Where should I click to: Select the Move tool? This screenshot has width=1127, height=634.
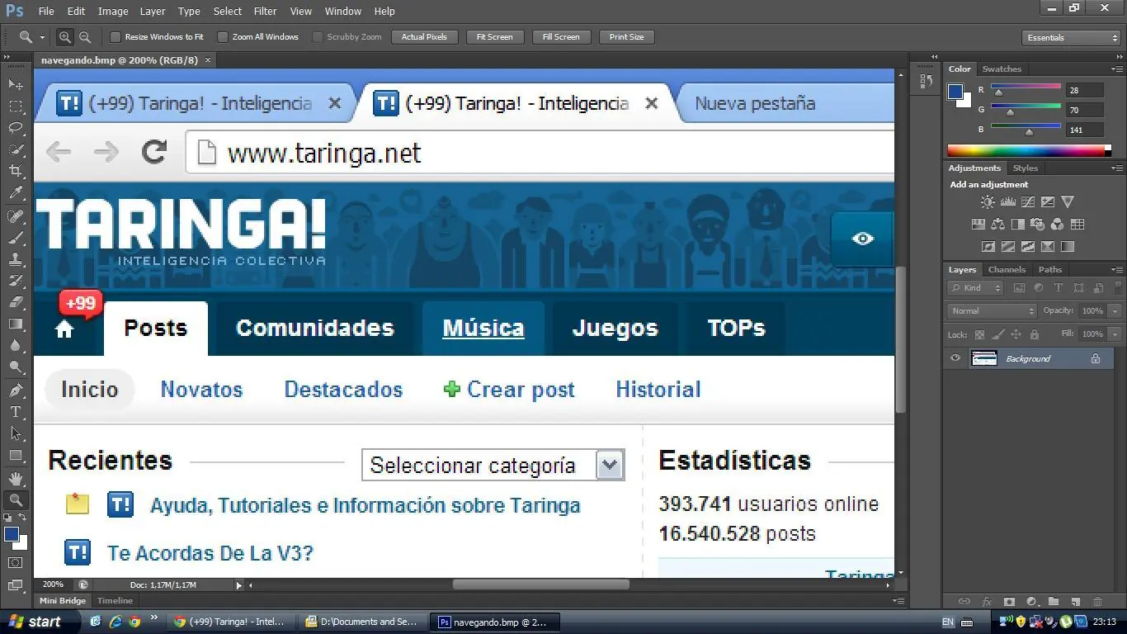pos(16,84)
